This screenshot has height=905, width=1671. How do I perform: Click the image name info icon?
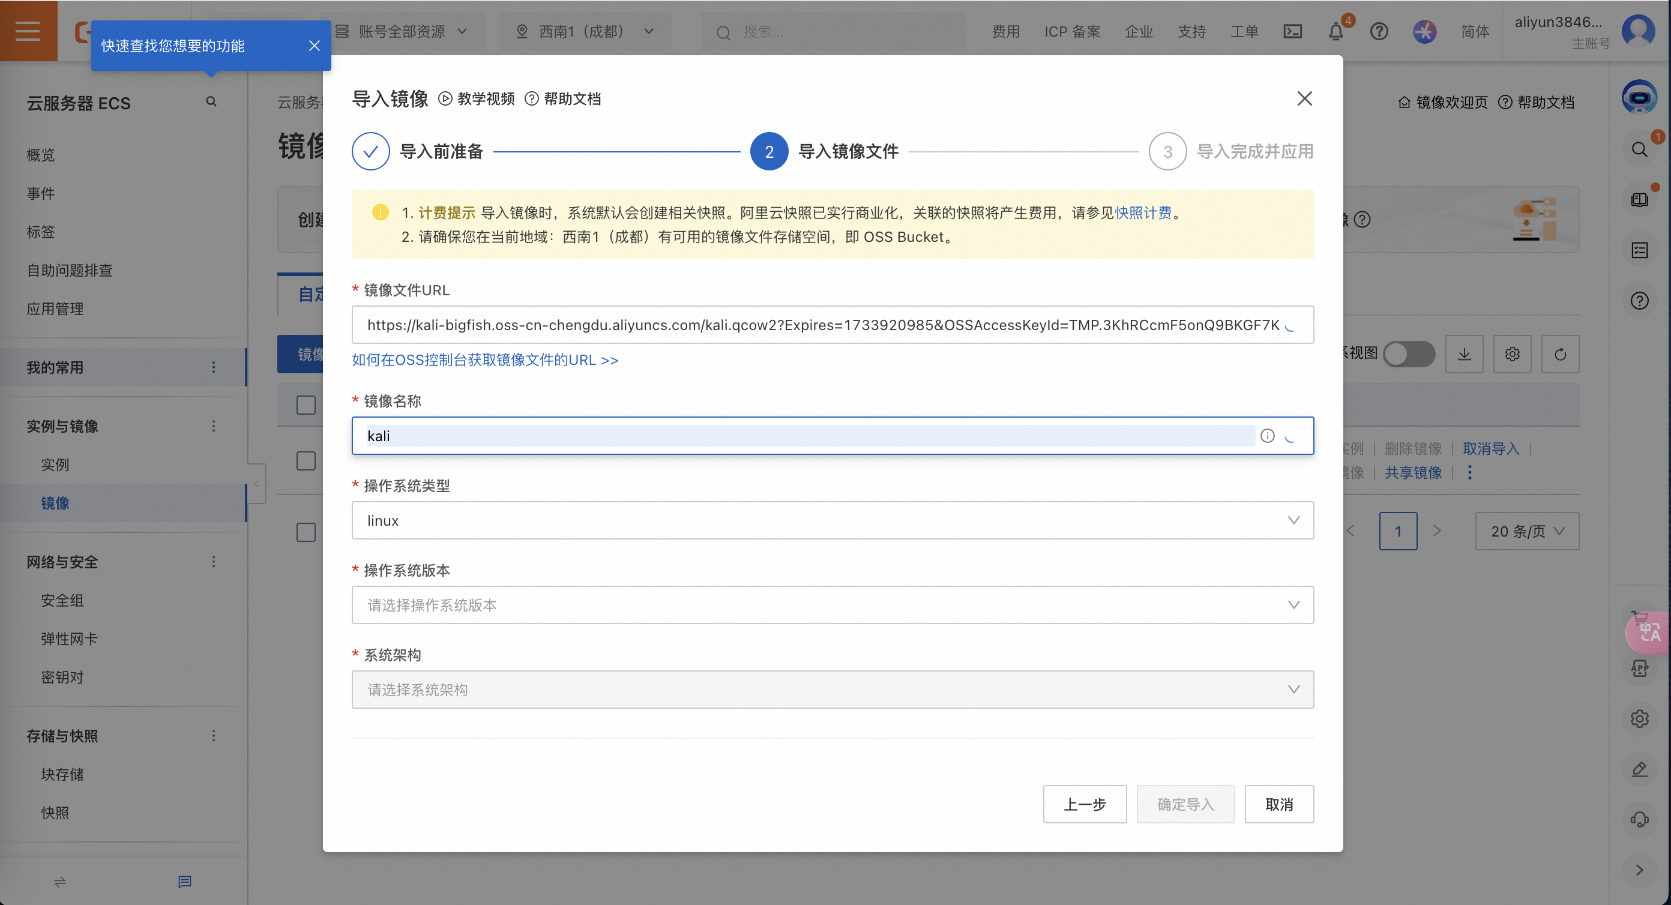click(1267, 436)
